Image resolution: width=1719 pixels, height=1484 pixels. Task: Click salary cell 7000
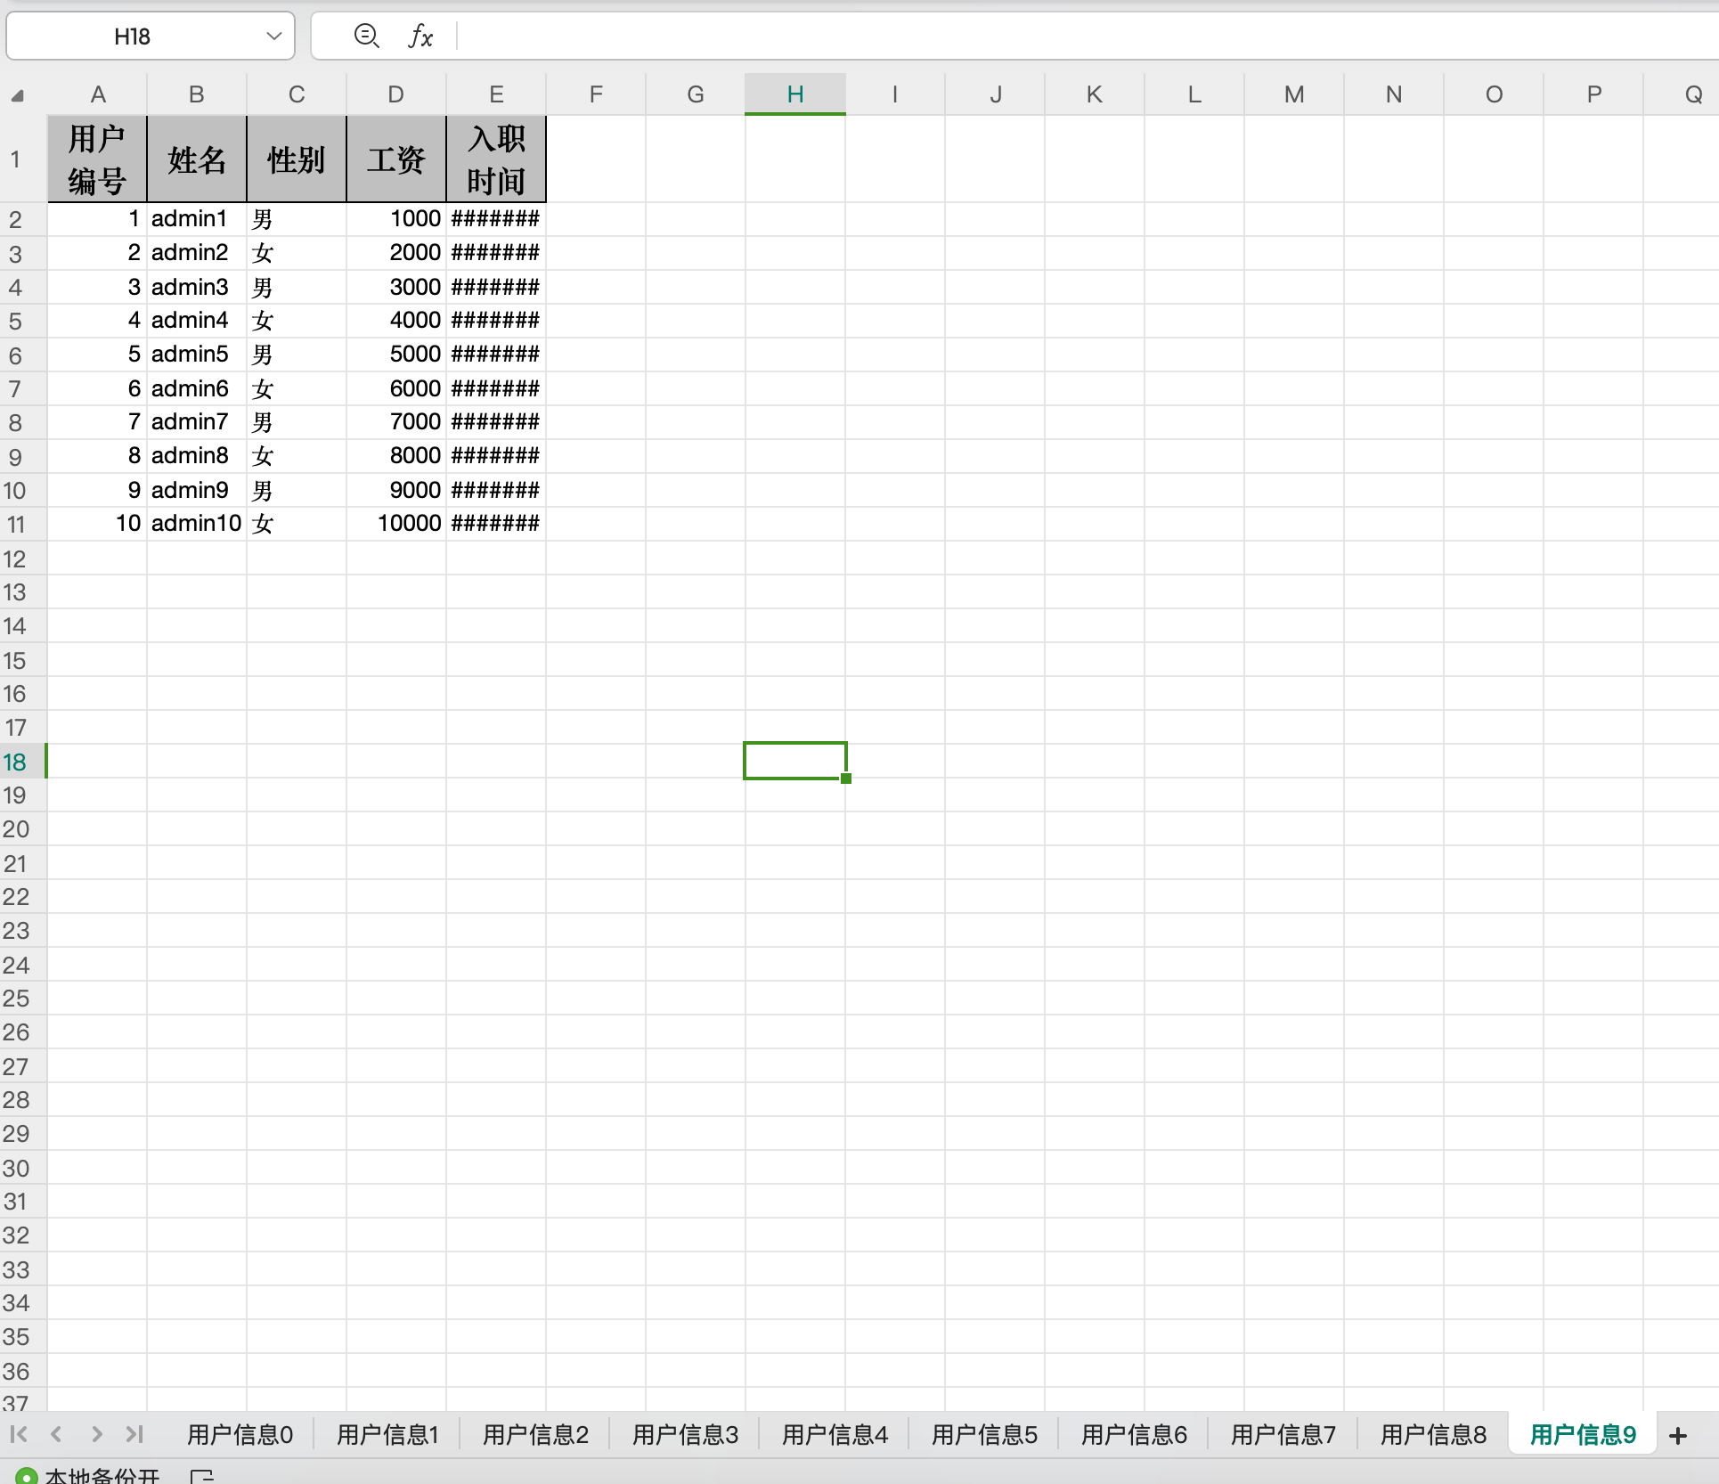click(396, 422)
